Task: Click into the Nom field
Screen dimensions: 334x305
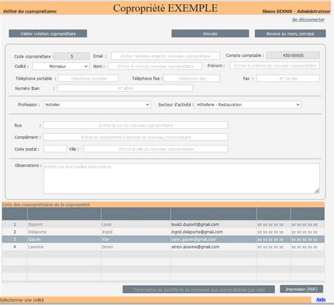Action: click(x=155, y=66)
